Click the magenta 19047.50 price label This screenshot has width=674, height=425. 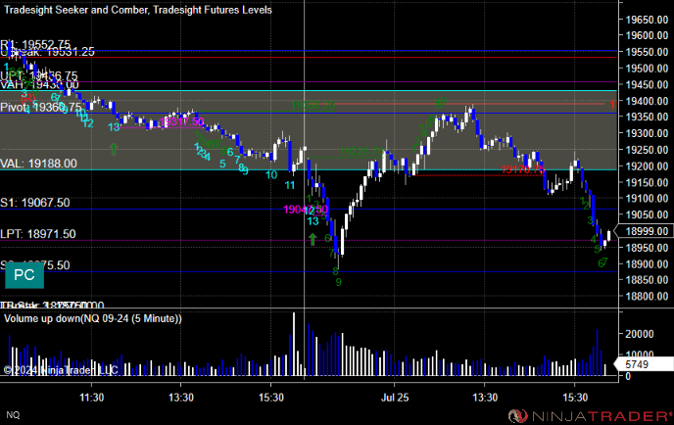coord(306,210)
